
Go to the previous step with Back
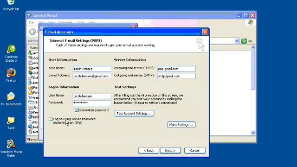148,150
